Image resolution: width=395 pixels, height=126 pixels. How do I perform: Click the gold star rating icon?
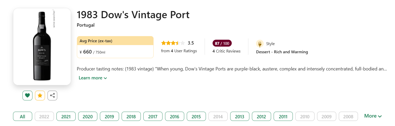pyautogui.click(x=40, y=96)
